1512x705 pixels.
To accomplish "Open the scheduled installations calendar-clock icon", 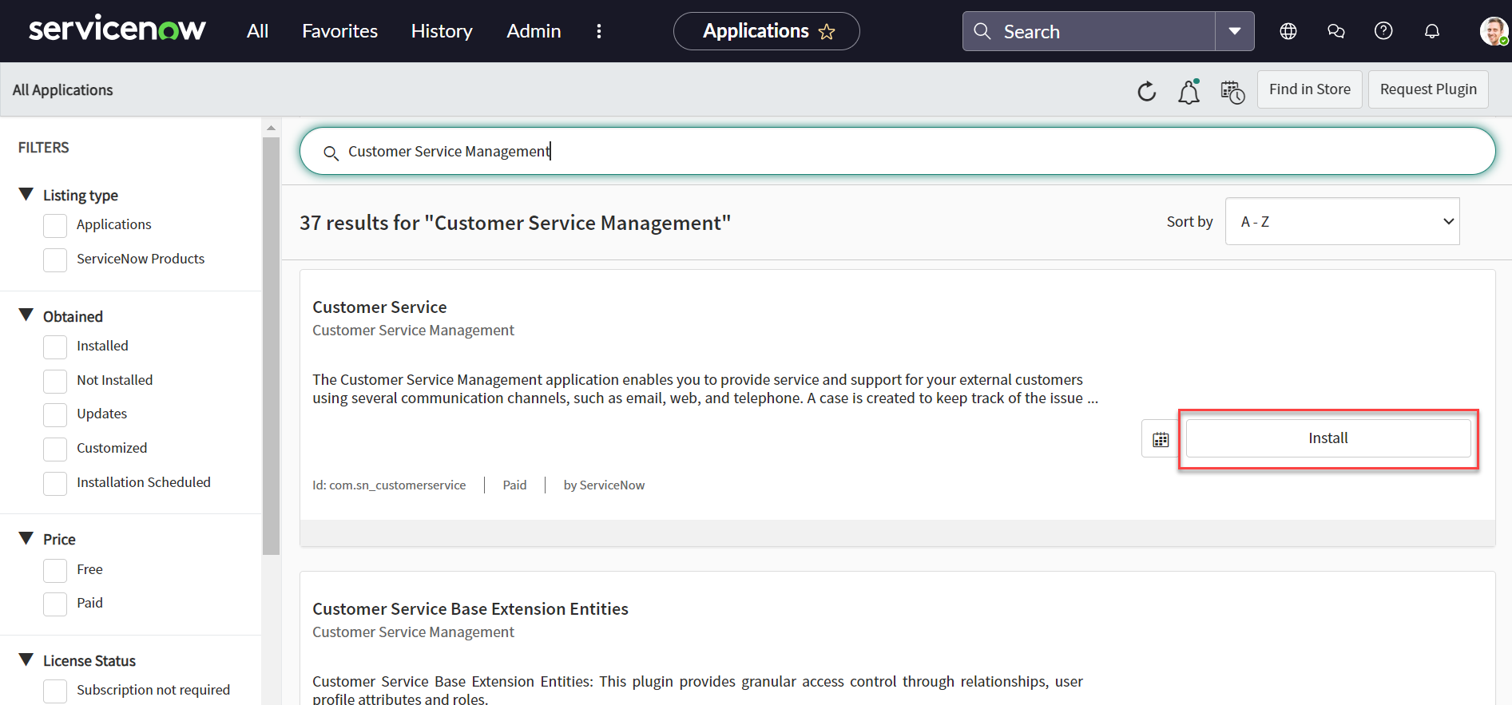I will [x=1232, y=92].
